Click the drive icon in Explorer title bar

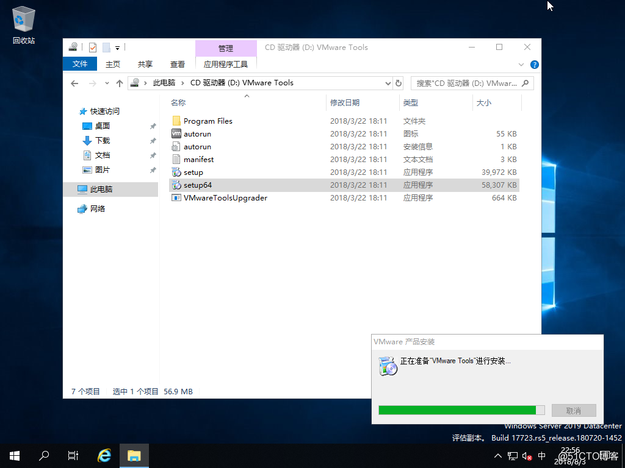tap(73, 48)
